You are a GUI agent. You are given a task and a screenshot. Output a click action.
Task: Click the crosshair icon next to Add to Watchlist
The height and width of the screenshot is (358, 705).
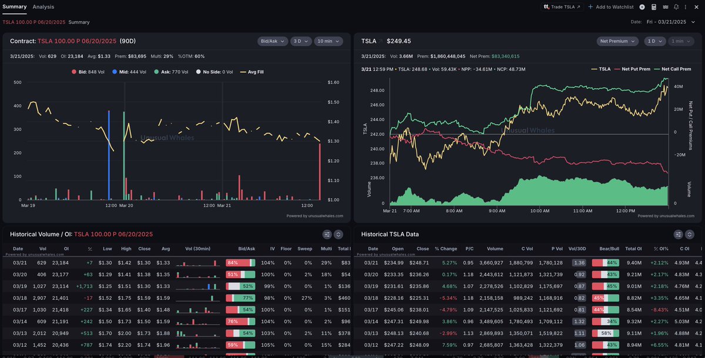pos(642,6)
